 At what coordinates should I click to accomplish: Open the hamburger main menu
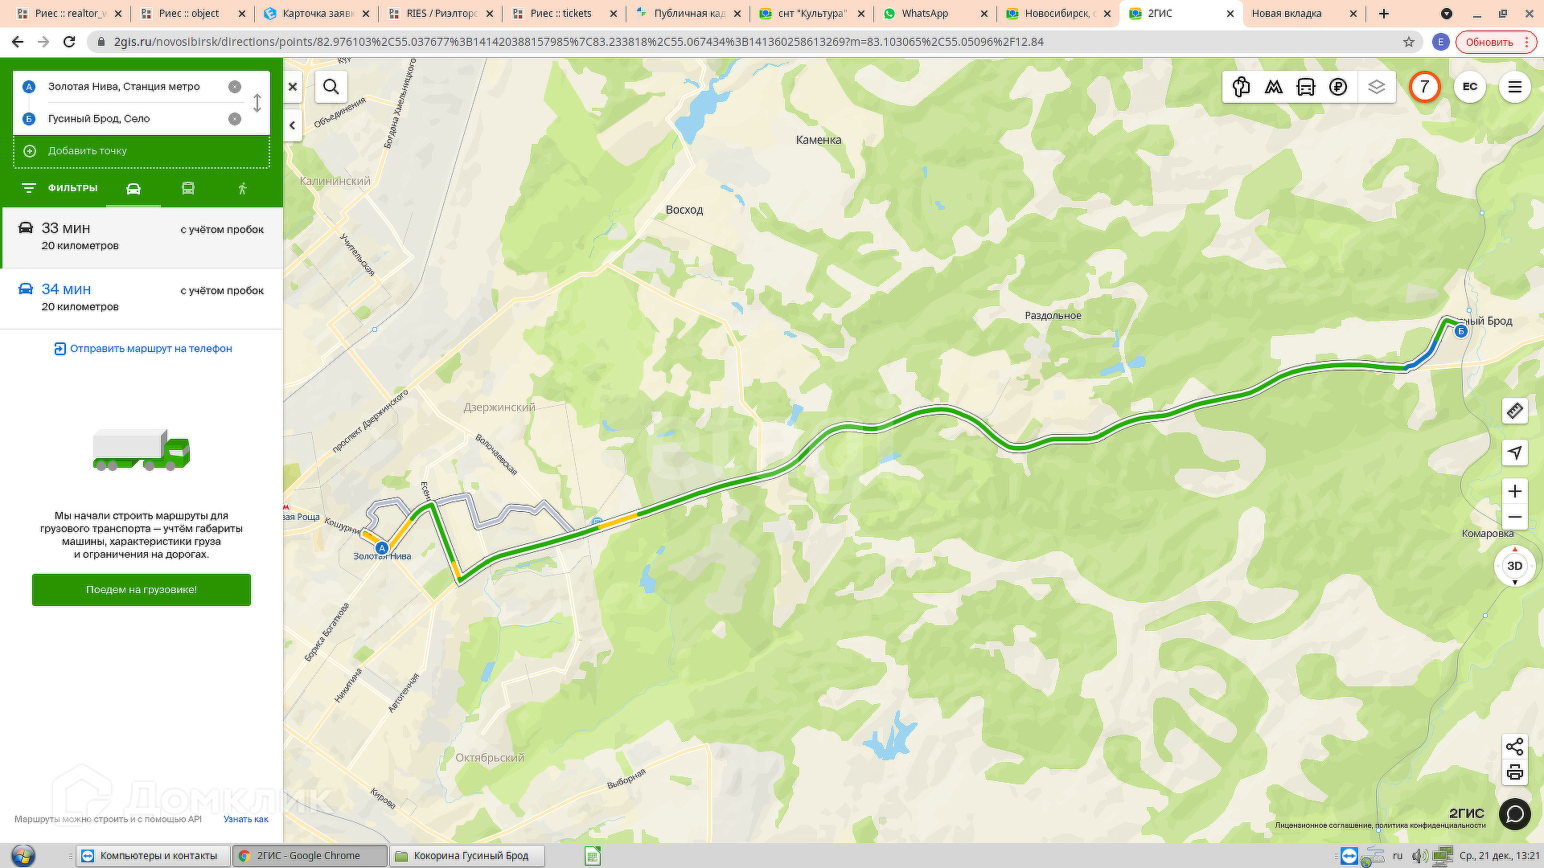click(1515, 87)
